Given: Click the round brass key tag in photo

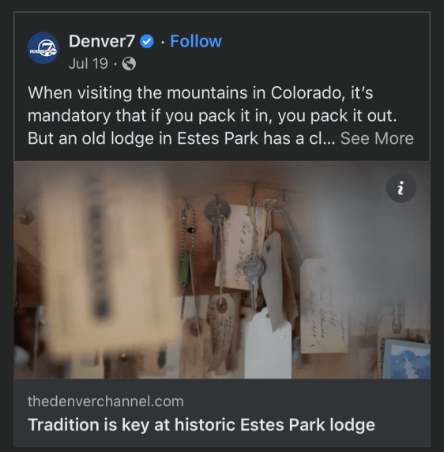Looking at the screenshot, I should [x=217, y=211].
